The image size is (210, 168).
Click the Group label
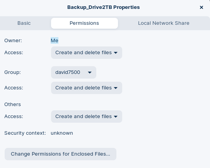12,72
